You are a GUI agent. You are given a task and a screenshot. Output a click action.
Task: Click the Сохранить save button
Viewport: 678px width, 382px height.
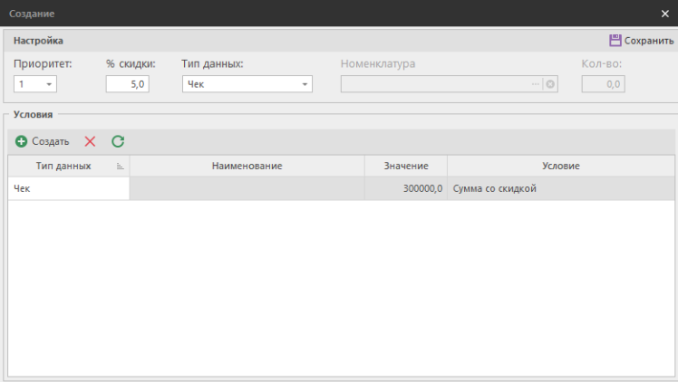pyautogui.click(x=641, y=41)
